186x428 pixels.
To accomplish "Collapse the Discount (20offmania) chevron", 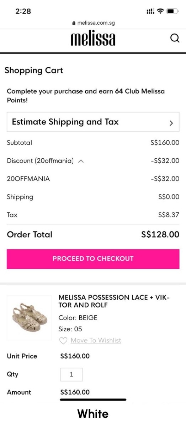I will (x=81, y=161).
